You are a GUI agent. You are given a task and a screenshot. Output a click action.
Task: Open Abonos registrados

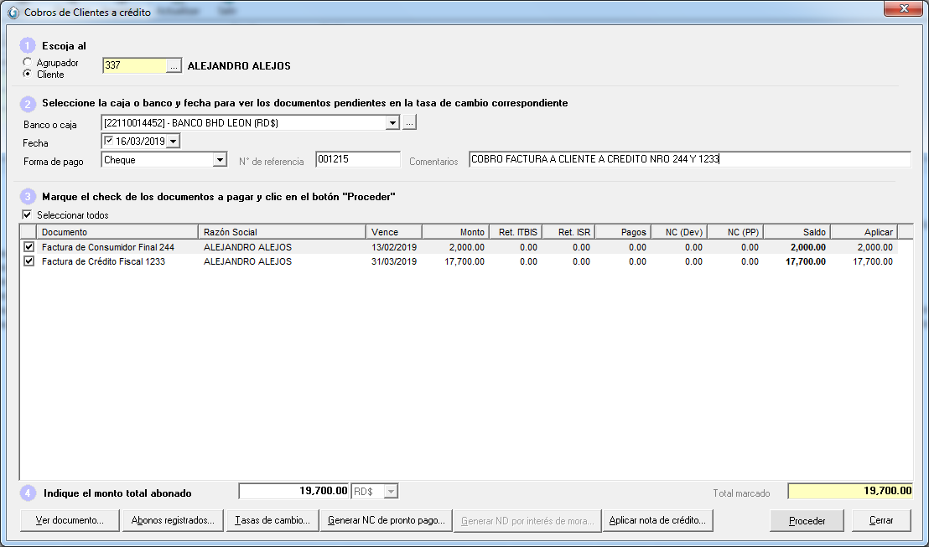point(173,520)
